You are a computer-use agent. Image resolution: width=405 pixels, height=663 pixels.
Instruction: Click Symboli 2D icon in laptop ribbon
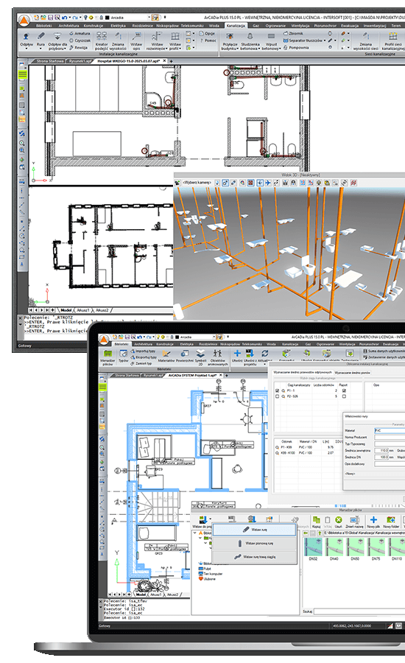pos(200,357)
